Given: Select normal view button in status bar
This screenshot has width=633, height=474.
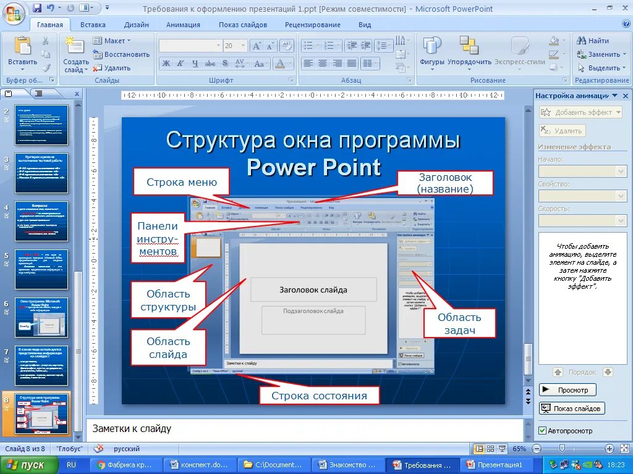Looking at the screenshot, I should pyautogui.click(x=479, y=449).
